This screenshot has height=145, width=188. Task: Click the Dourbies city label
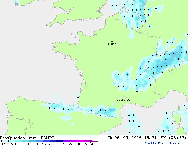(123, 99)
